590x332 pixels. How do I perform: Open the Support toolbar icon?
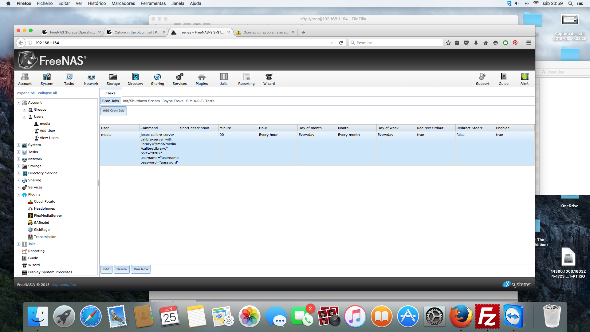[x=482, y=79]
